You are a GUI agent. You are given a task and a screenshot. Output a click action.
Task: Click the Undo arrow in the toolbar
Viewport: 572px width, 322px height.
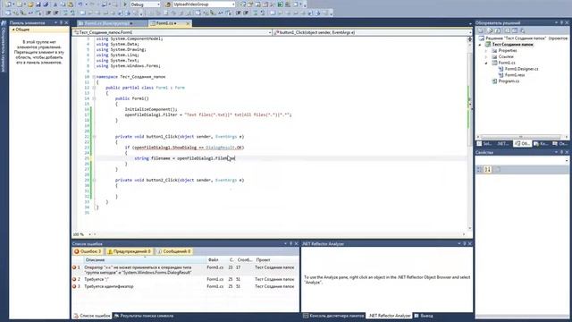(80, 4)
